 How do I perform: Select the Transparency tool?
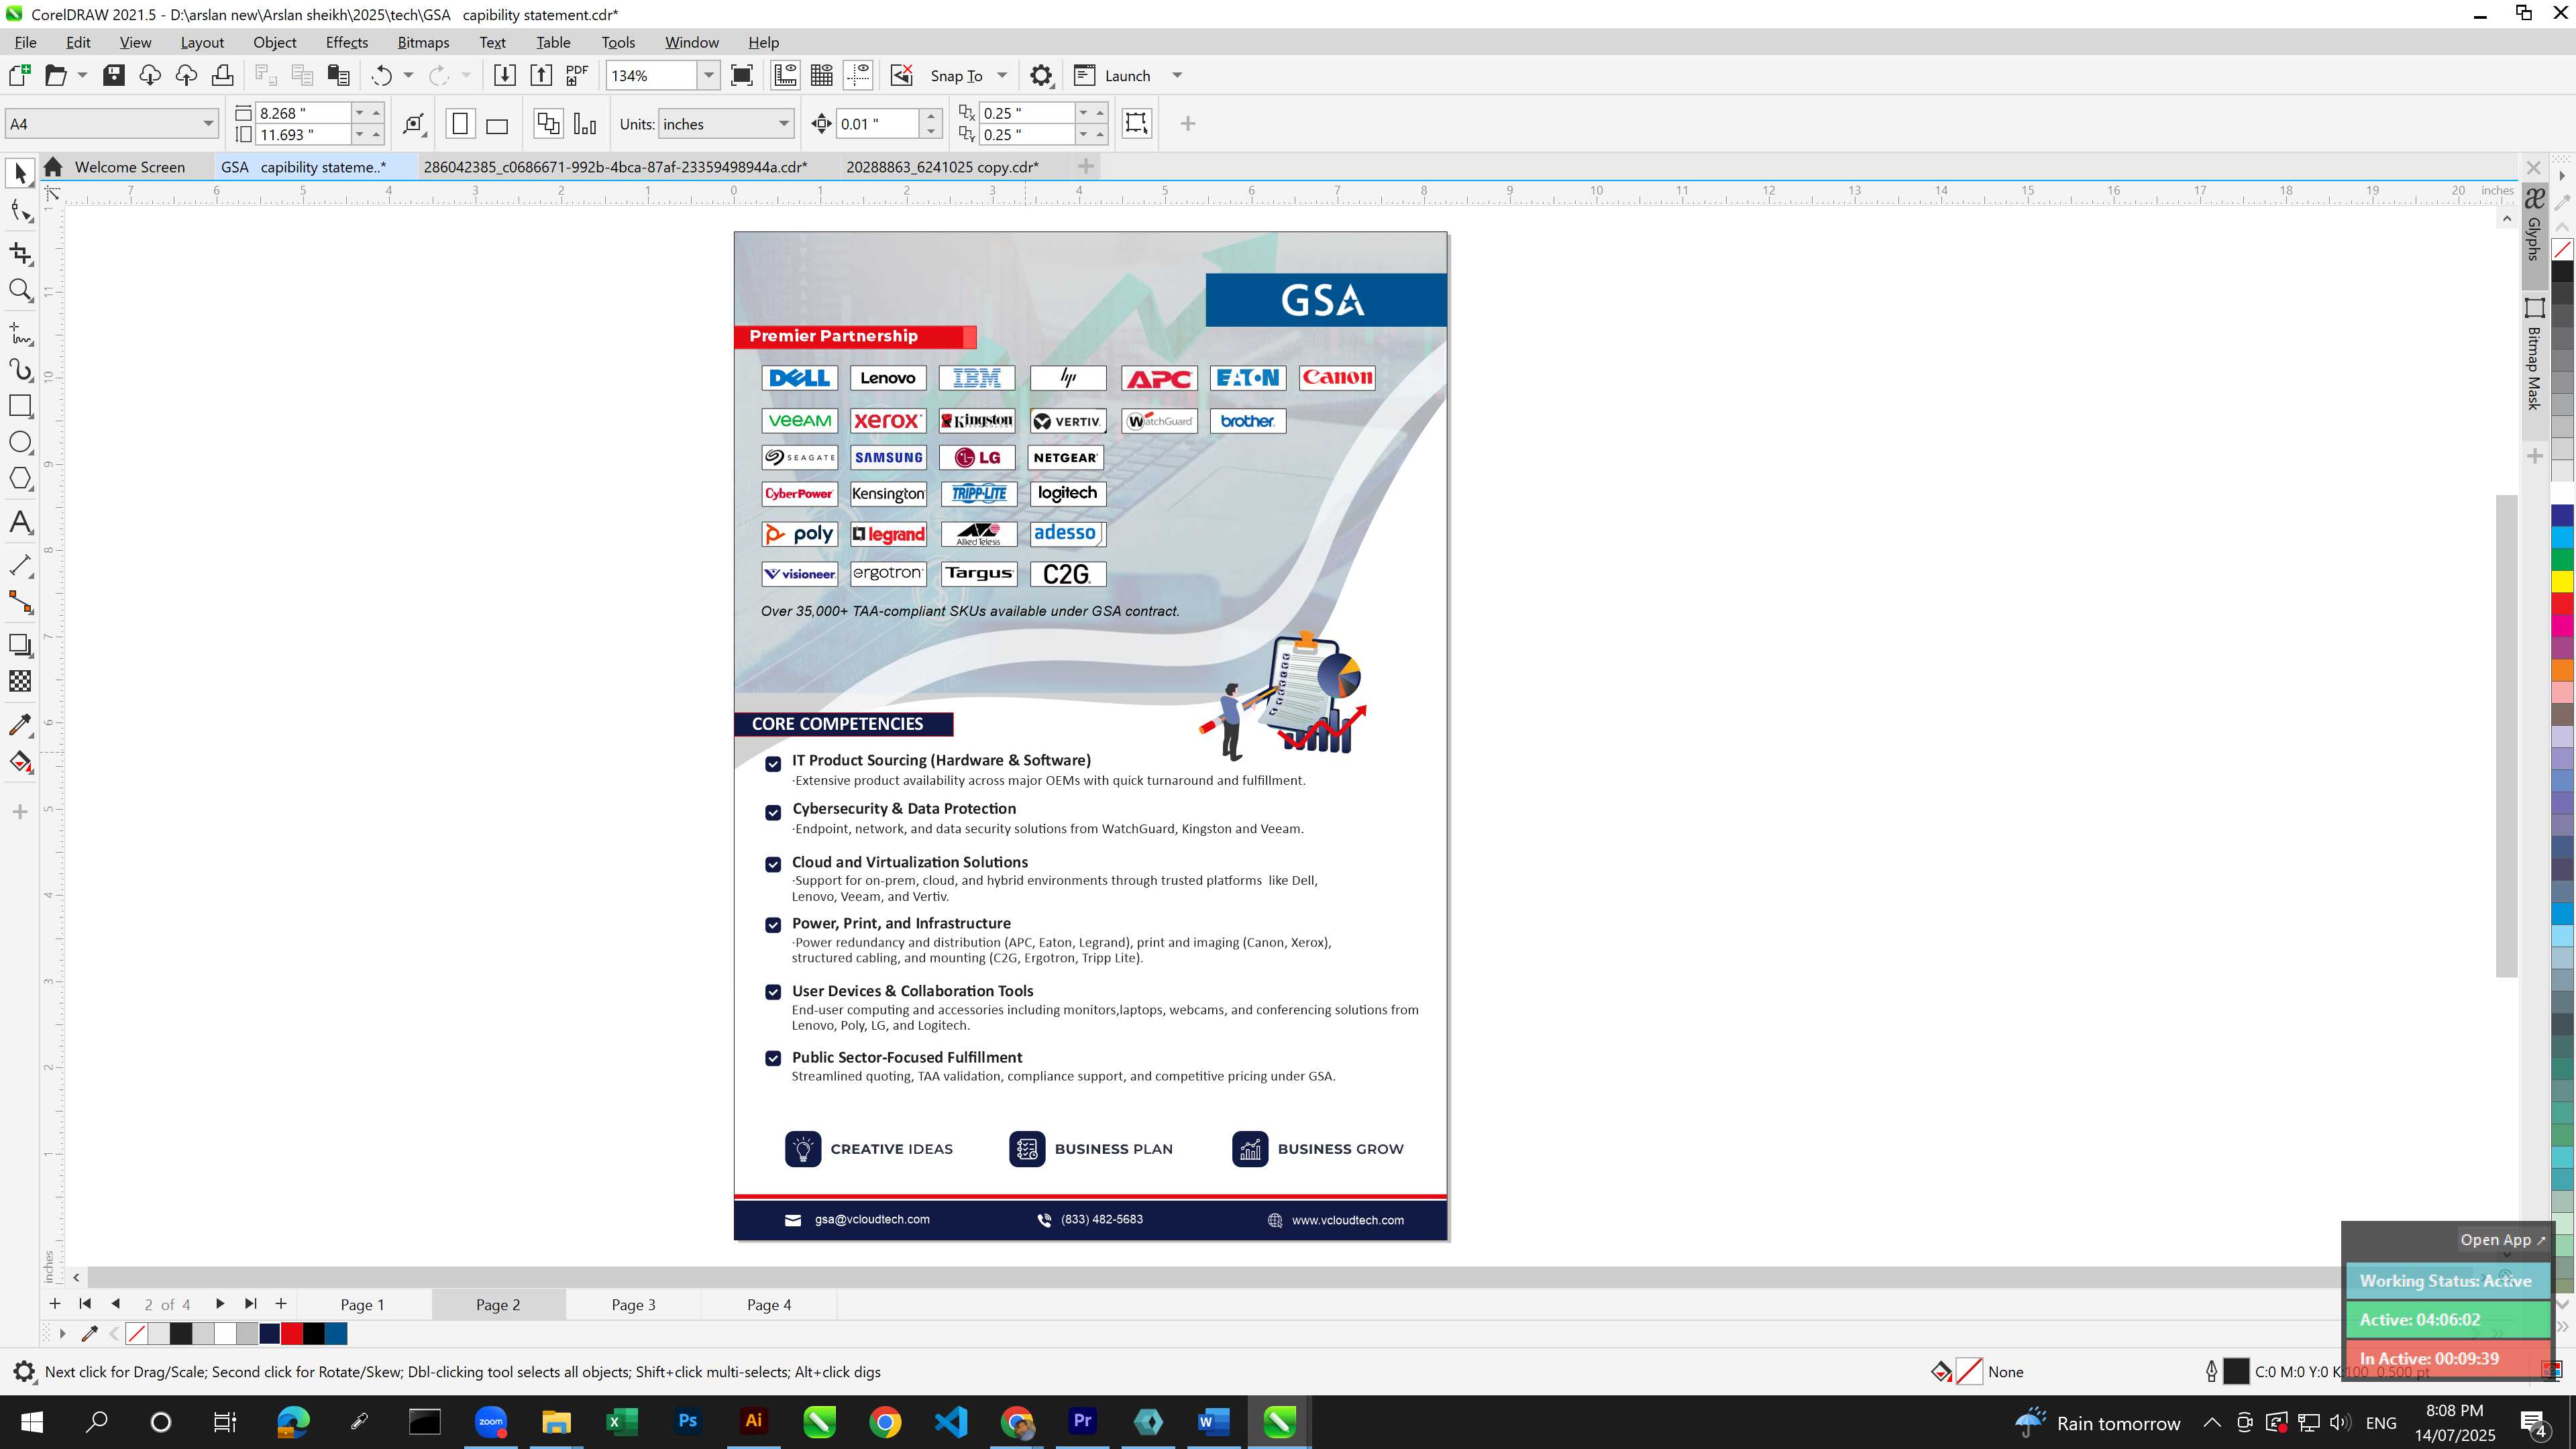[20, 681]
